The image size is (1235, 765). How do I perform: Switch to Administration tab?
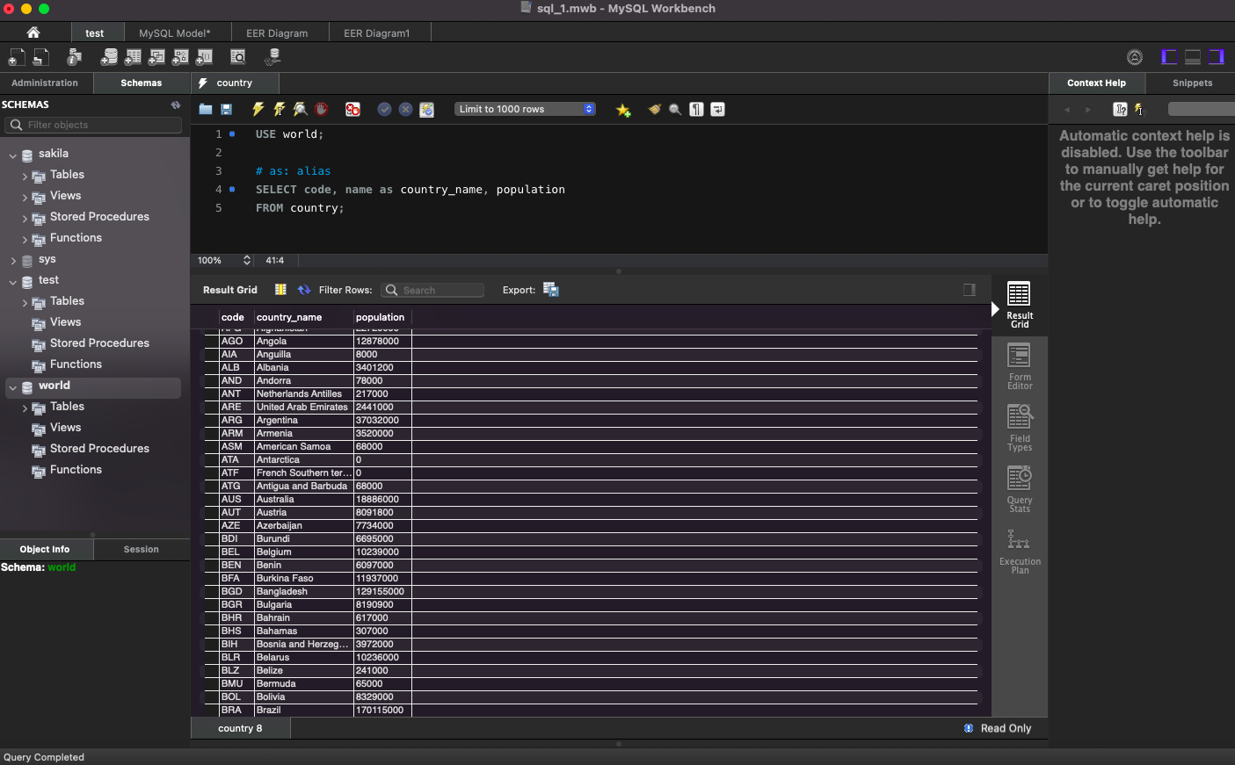point(45,83)
